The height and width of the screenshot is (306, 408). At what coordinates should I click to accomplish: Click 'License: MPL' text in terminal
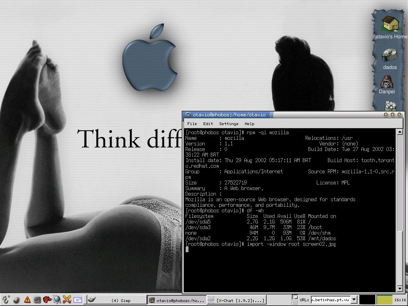pos(333,182)
